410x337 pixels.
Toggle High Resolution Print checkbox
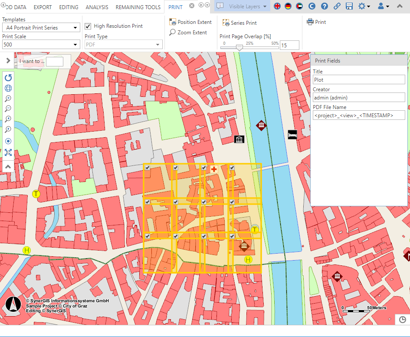[x=88, y=26]
